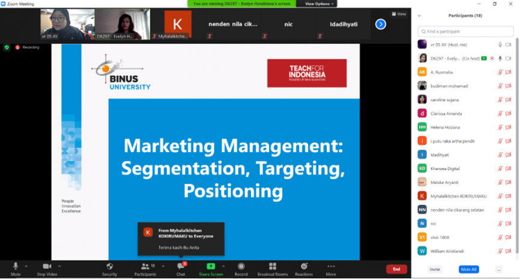The height and width of the screenshot is (279, 520).
Task: Select the nenden nila cik... video tile
Action: [233, 24]
